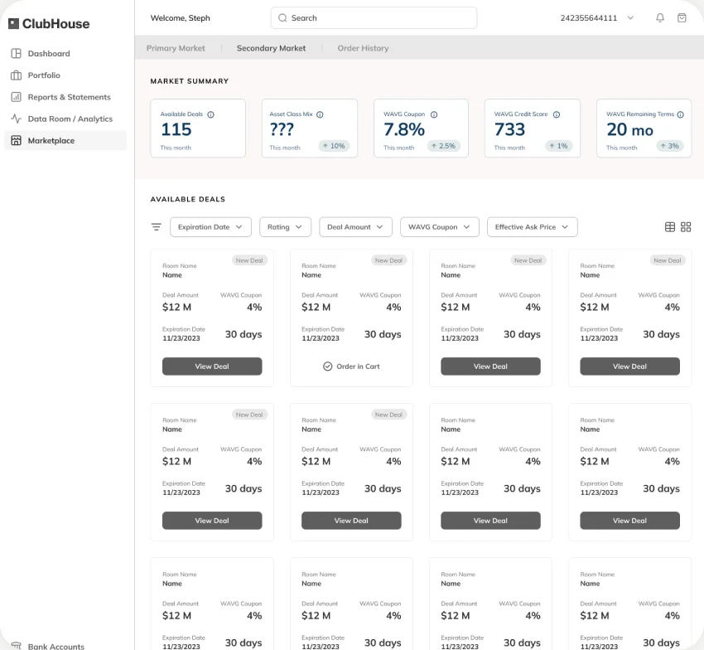Click the filter lines icon
704x650 pixels.
157,227
